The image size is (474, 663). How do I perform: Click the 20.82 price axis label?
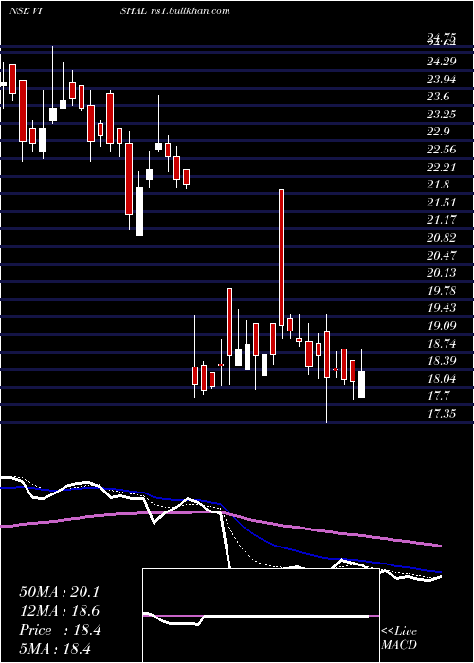(441, 238)
